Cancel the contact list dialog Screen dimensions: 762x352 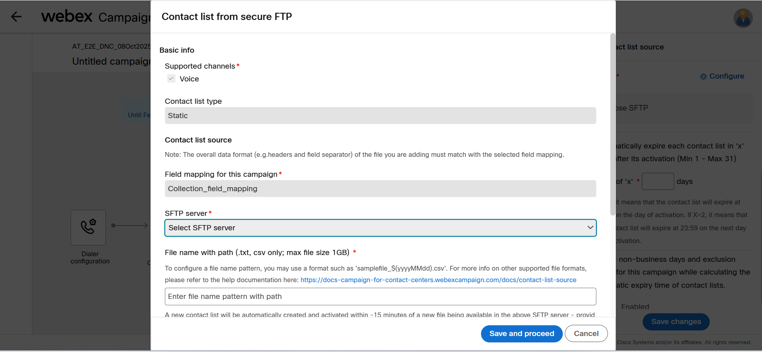(586, 334)
